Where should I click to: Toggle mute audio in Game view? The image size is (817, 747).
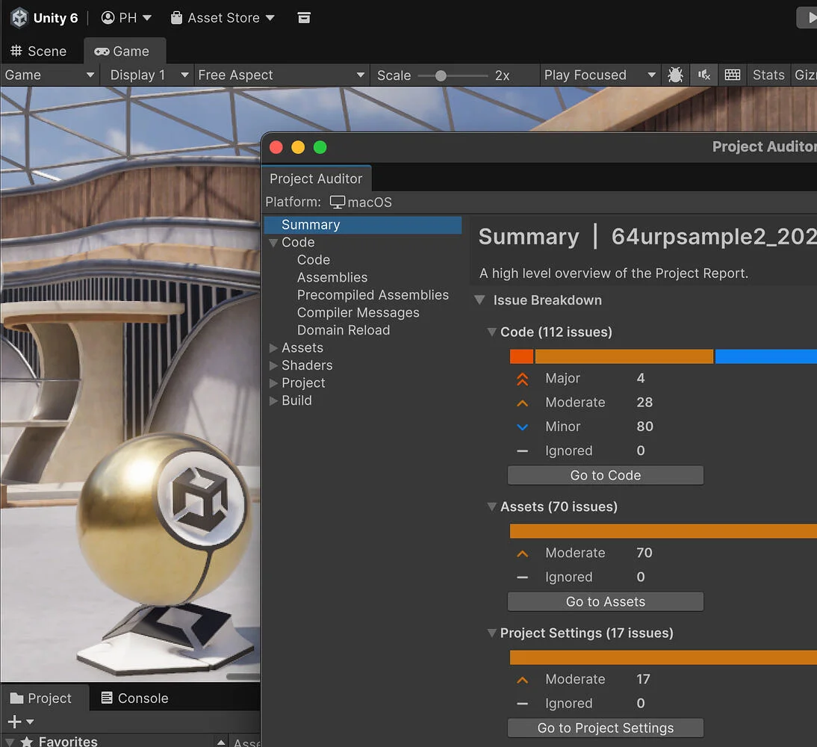point(703,75)
